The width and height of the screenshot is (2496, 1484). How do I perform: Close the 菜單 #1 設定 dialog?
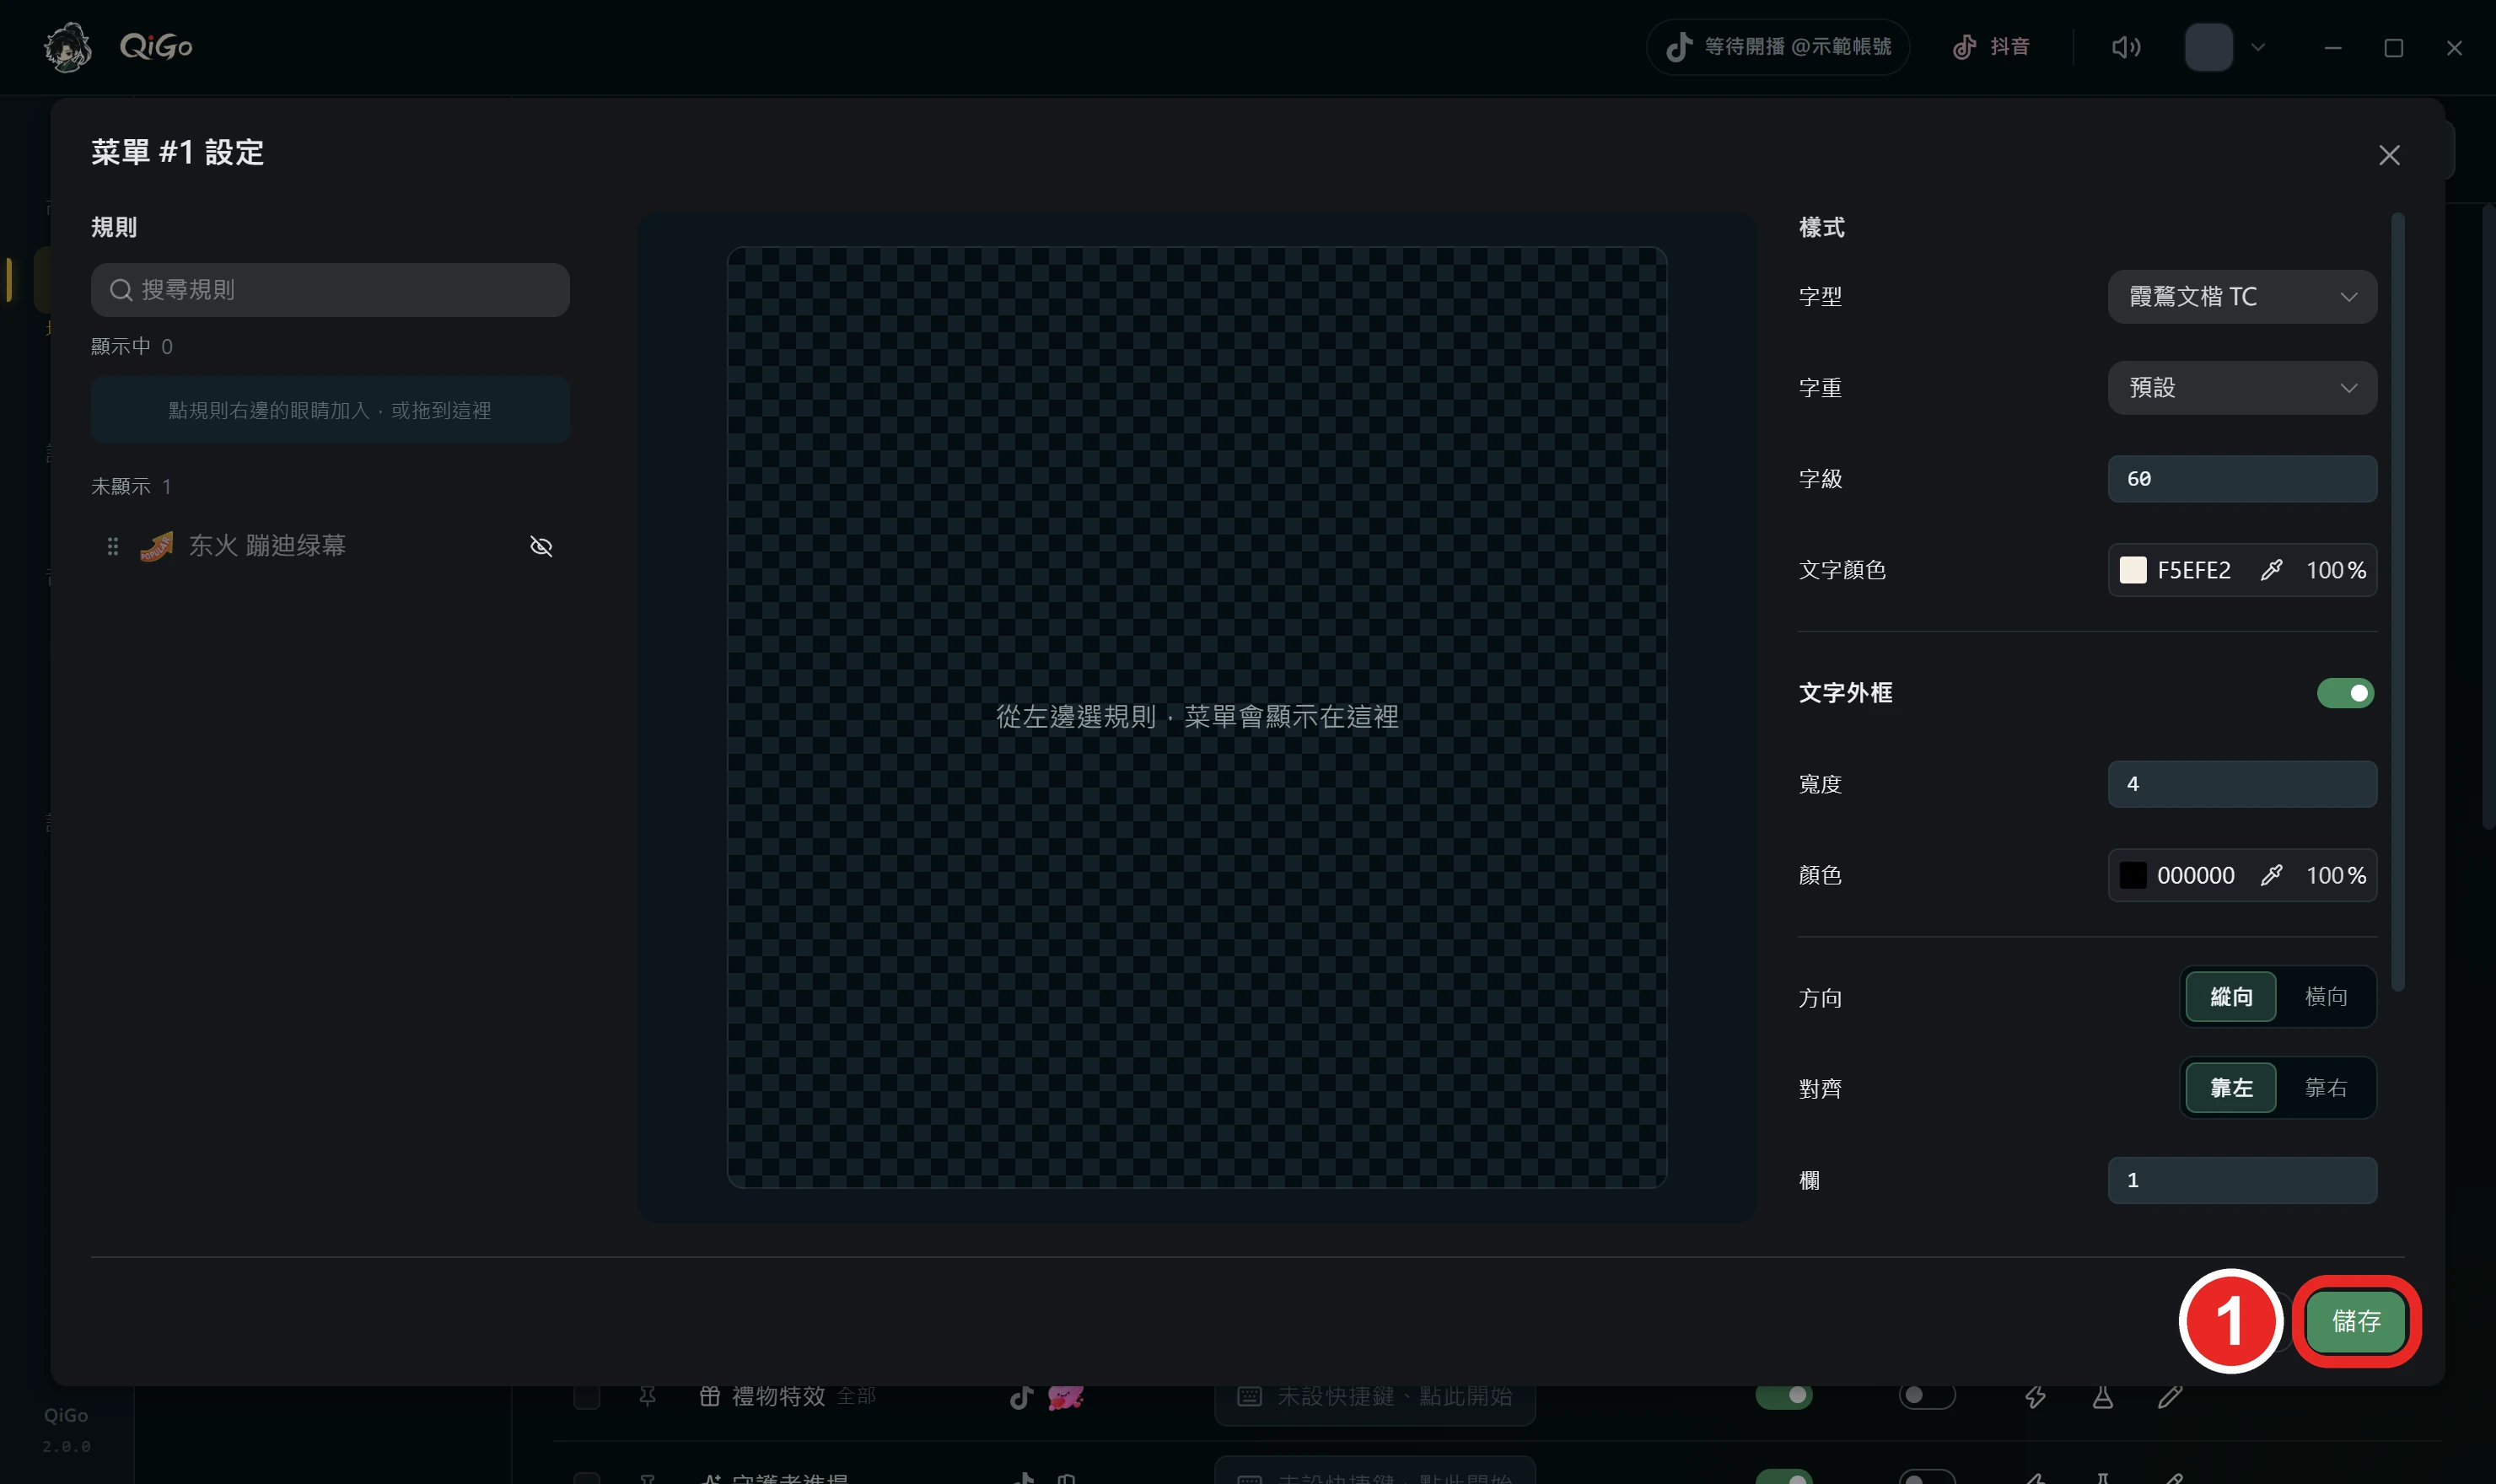click(x=2388, y=155)
